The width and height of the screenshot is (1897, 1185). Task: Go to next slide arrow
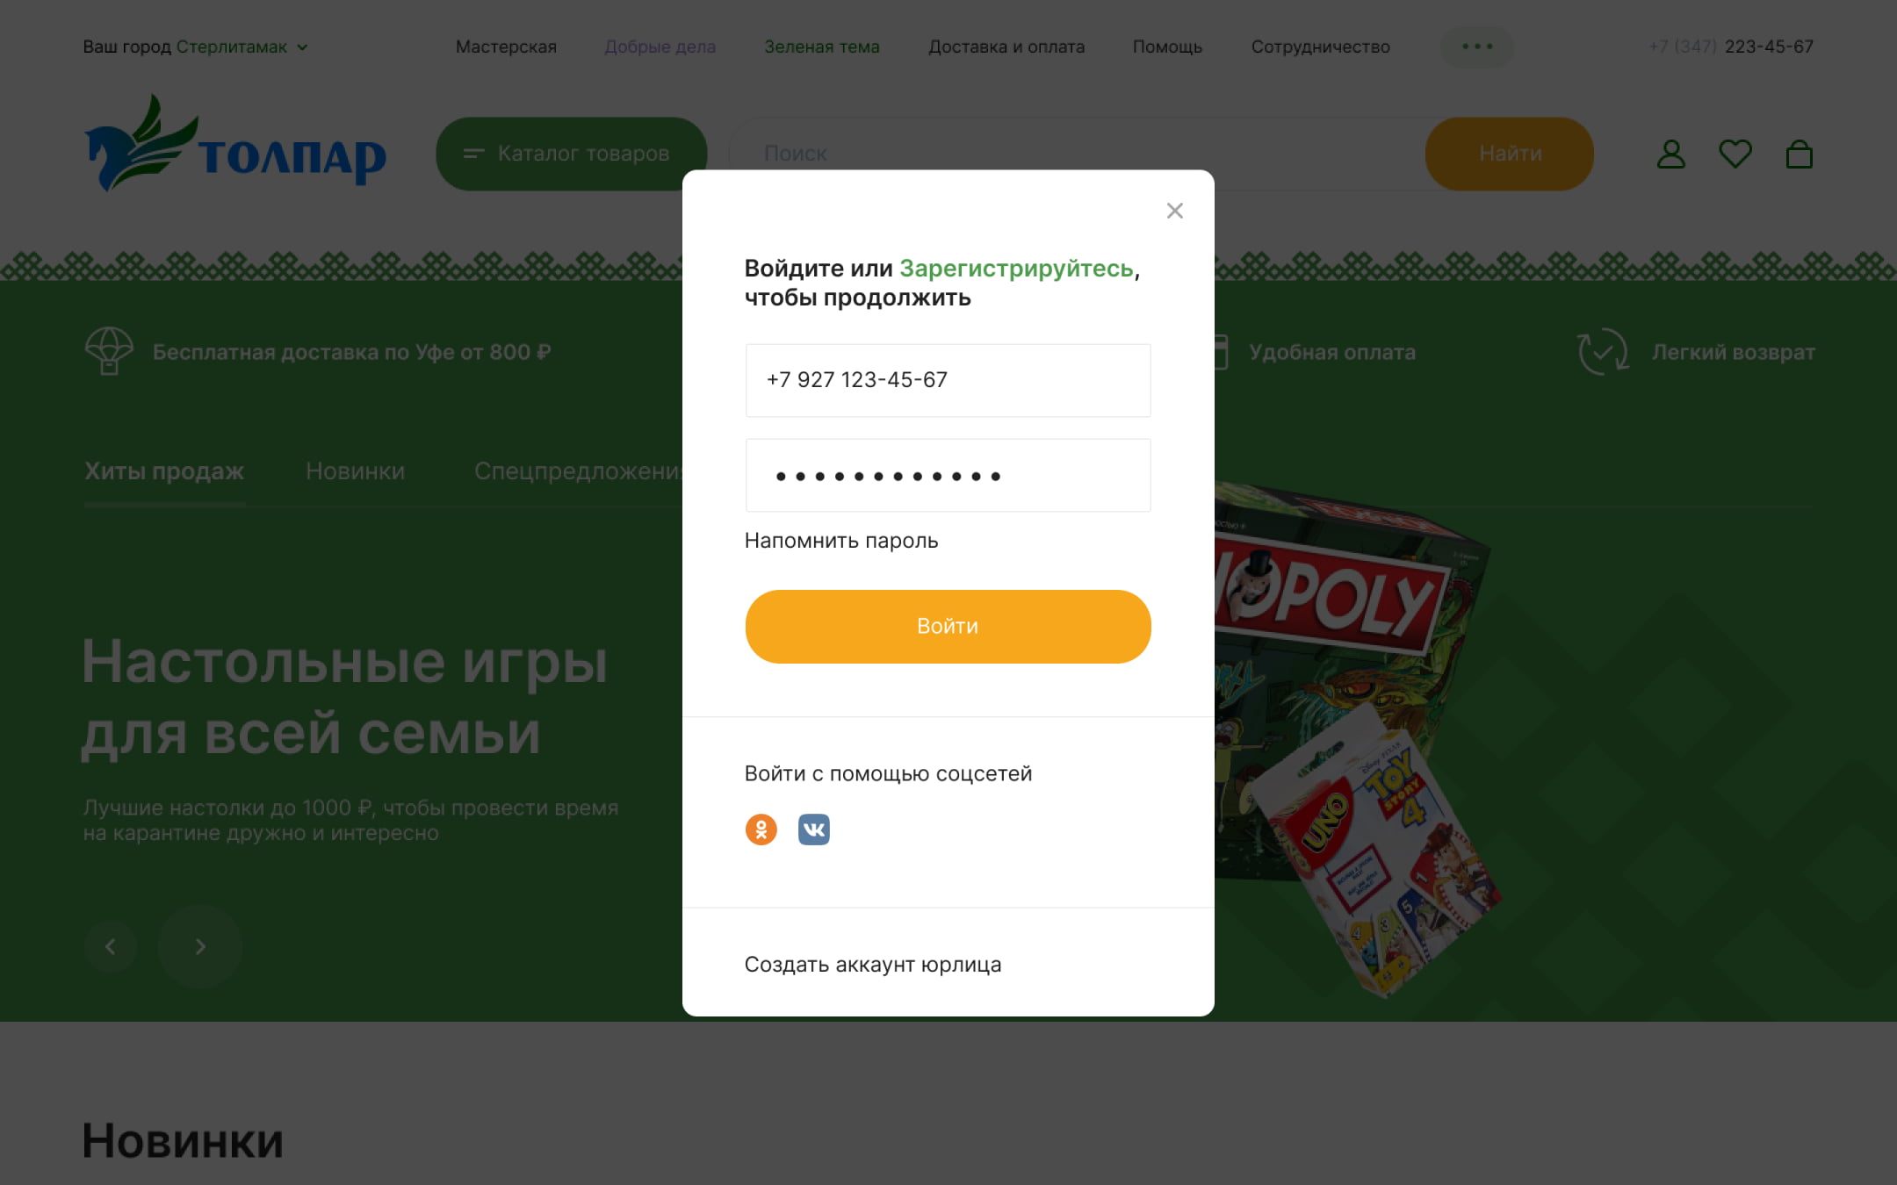(200, 946)
